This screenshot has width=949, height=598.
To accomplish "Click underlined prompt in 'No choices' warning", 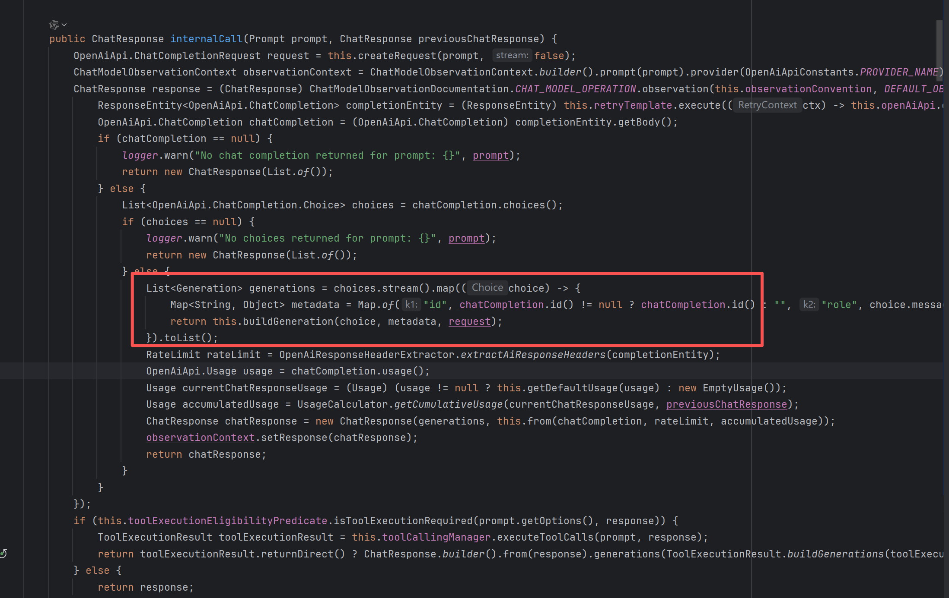I will pos(466,238).
